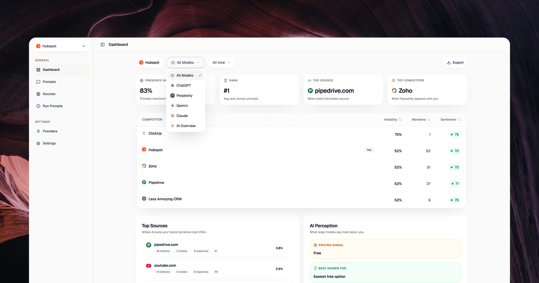Click the Settings gear icon in sidebar

click(38, 143)
